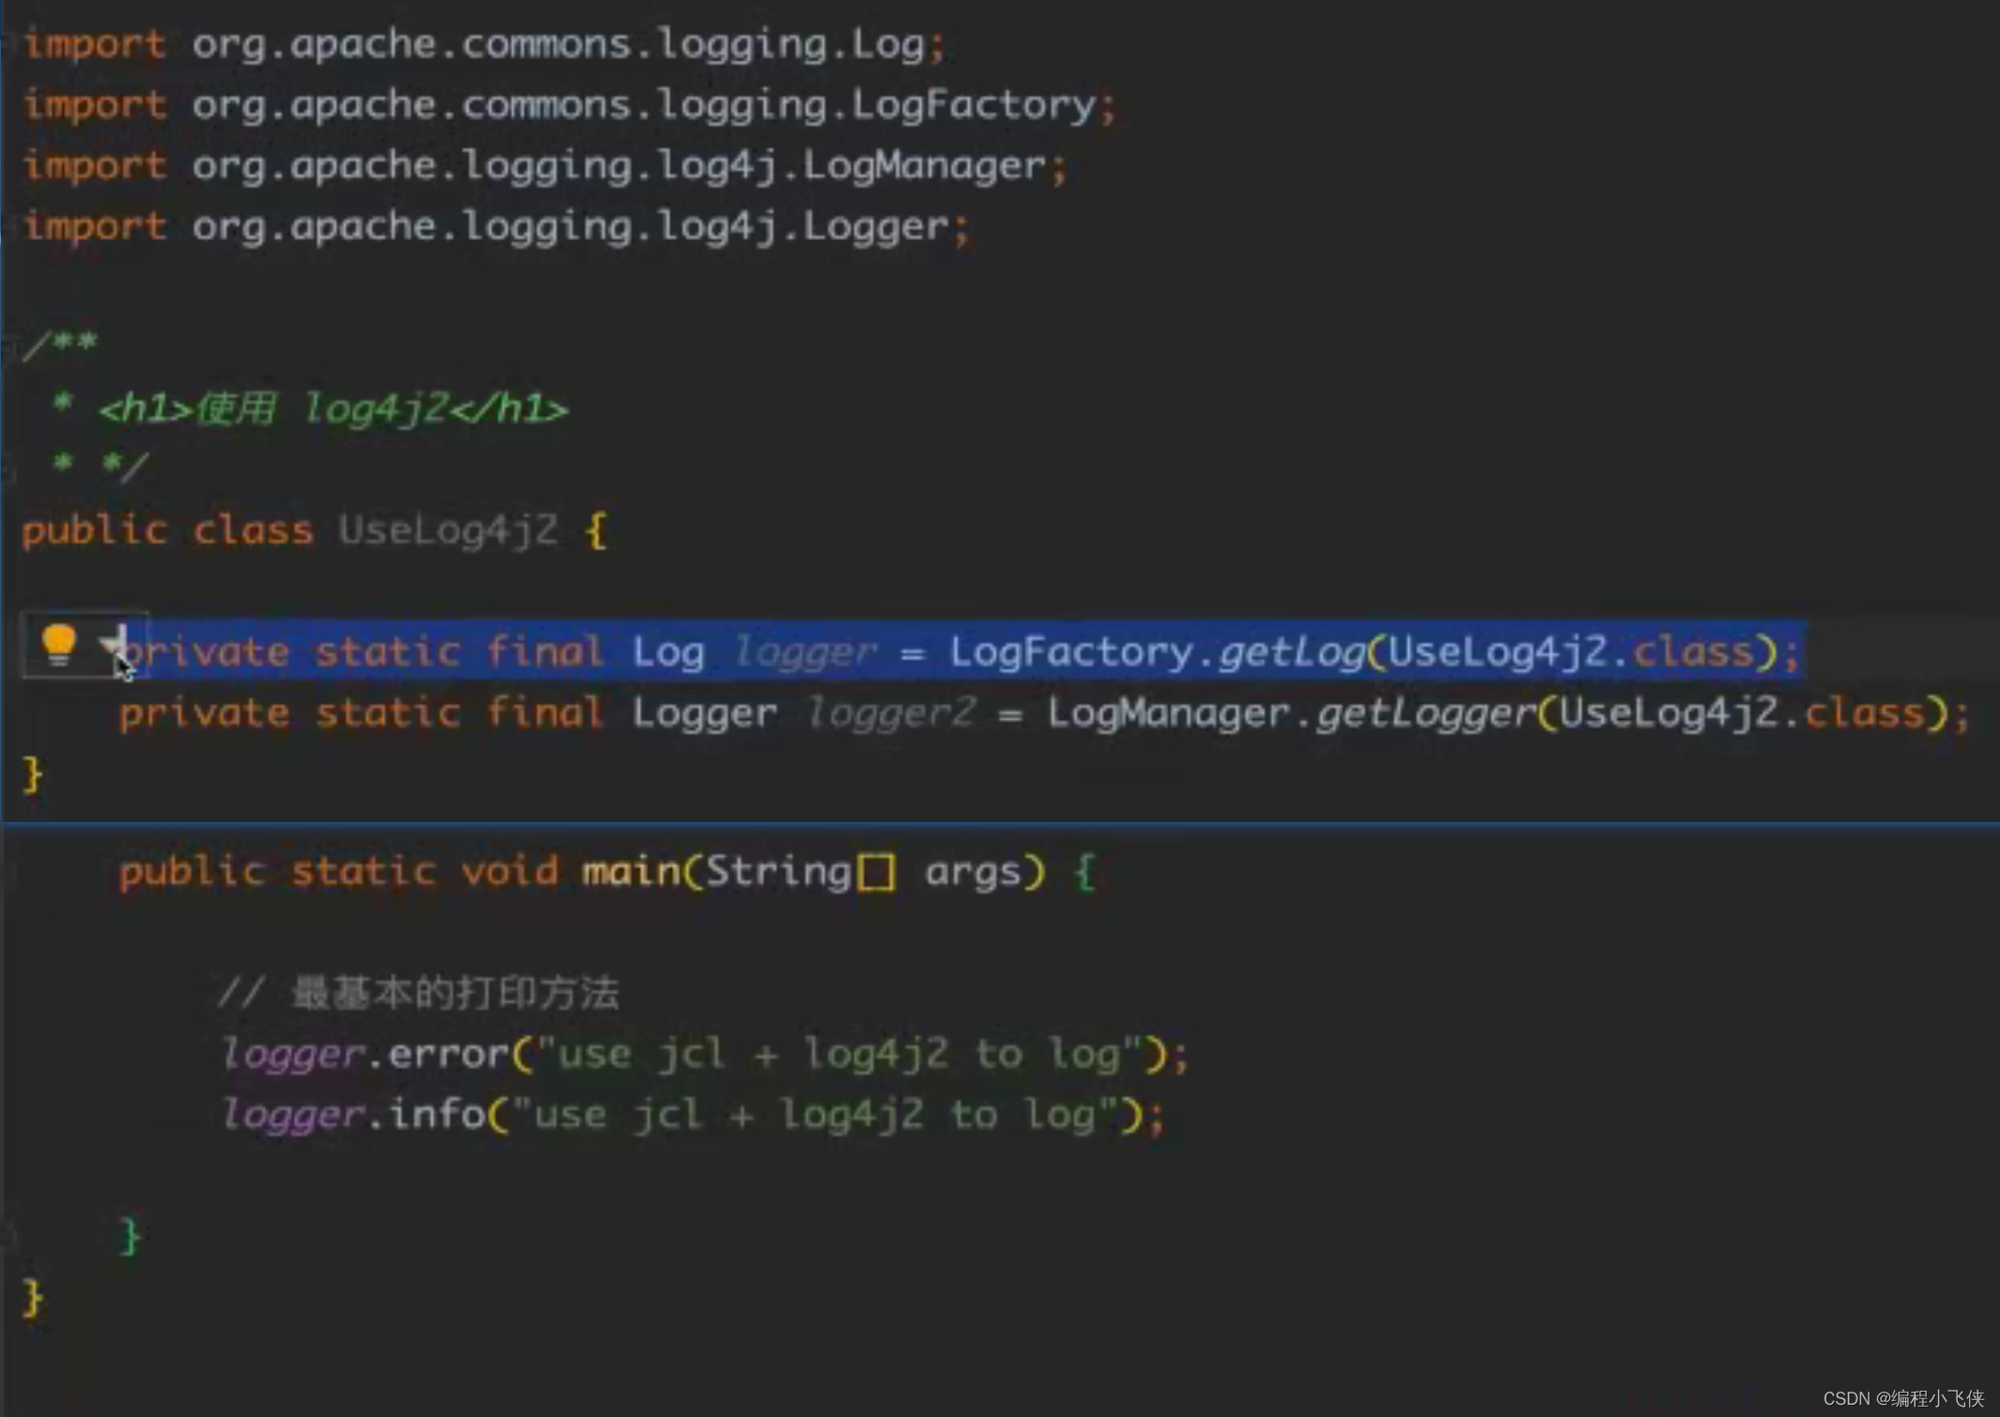Image resolution: width=2000 pixels, height=1417 pixels.
Task: Collapse the Javadoc comment fold marker
Action: click(x=8, y=347)
